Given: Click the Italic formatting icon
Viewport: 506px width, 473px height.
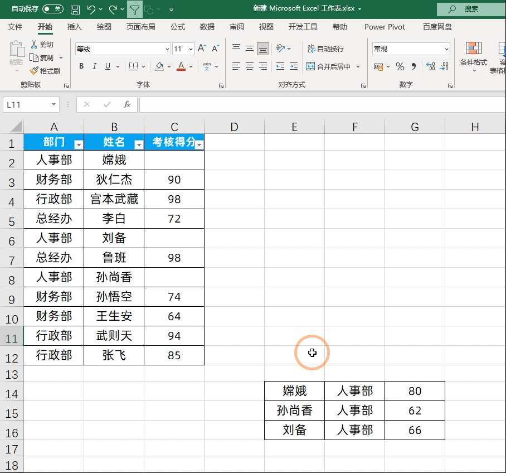Looking at the screenshot, I should tap(94, 65).
